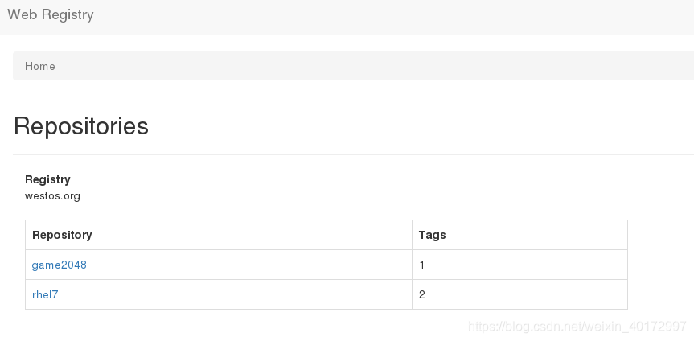Screen dimensions: 694x341
Task: Open the Web Registry brand link
Action: click(x=51, y=14)
